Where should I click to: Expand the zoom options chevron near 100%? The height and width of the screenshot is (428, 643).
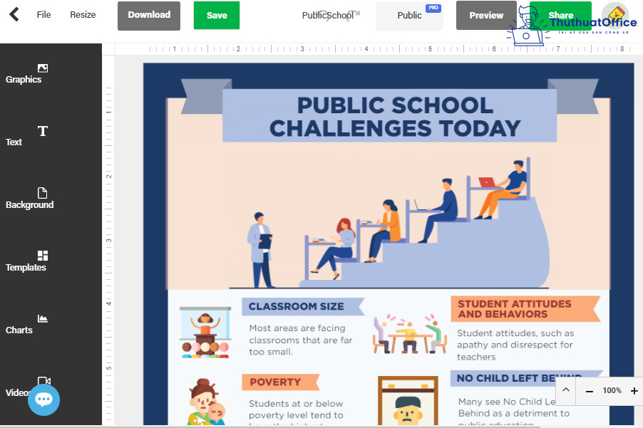[565, 391]
